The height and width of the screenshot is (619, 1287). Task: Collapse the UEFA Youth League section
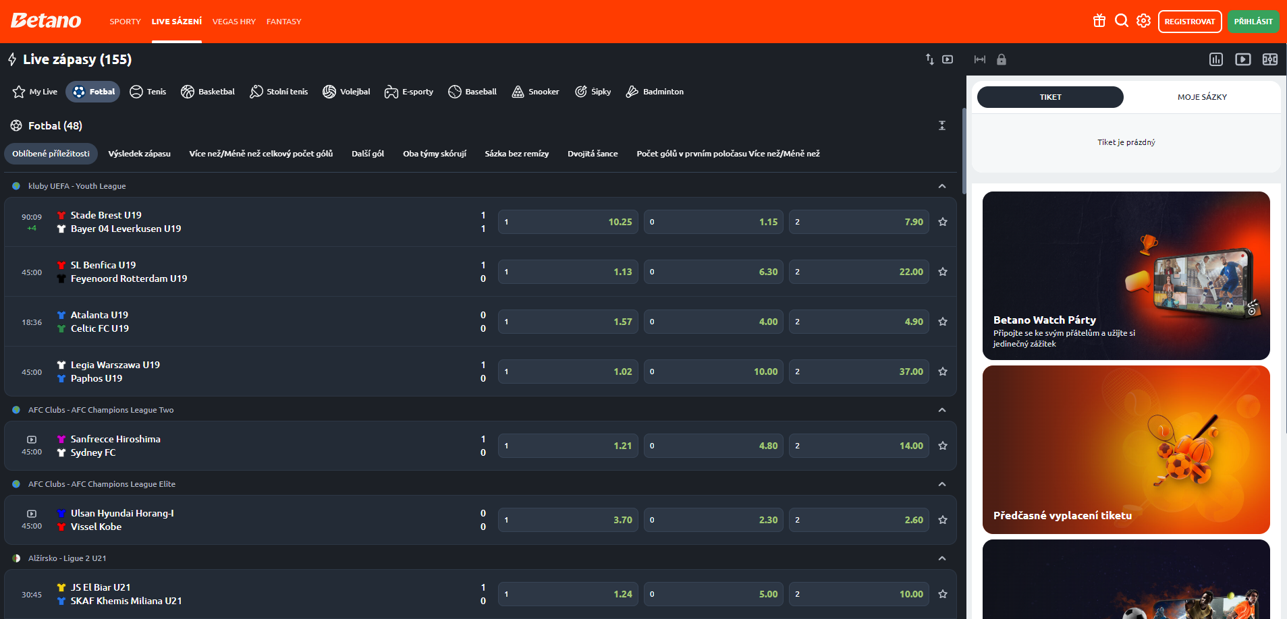[x=942, y=186]
